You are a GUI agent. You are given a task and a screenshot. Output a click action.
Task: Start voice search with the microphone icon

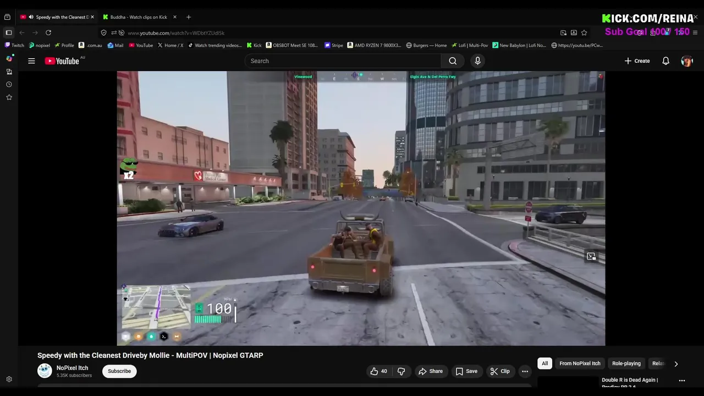(x=477, y=61)
